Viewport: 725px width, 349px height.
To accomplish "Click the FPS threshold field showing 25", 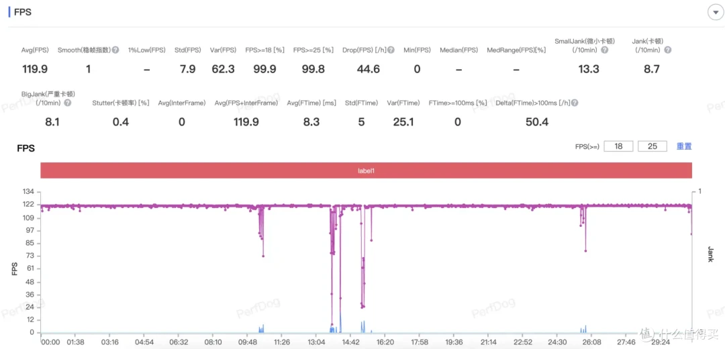I will click(x=652, y=146).
